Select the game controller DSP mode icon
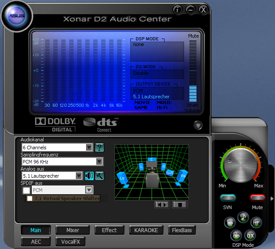Screen dimensions: 275x249 236,236
